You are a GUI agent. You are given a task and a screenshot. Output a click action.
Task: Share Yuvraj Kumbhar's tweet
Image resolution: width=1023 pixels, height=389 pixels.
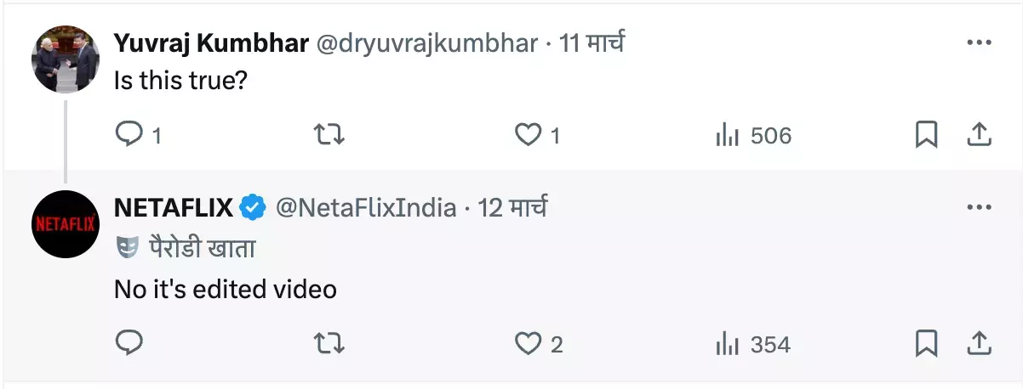979,134
